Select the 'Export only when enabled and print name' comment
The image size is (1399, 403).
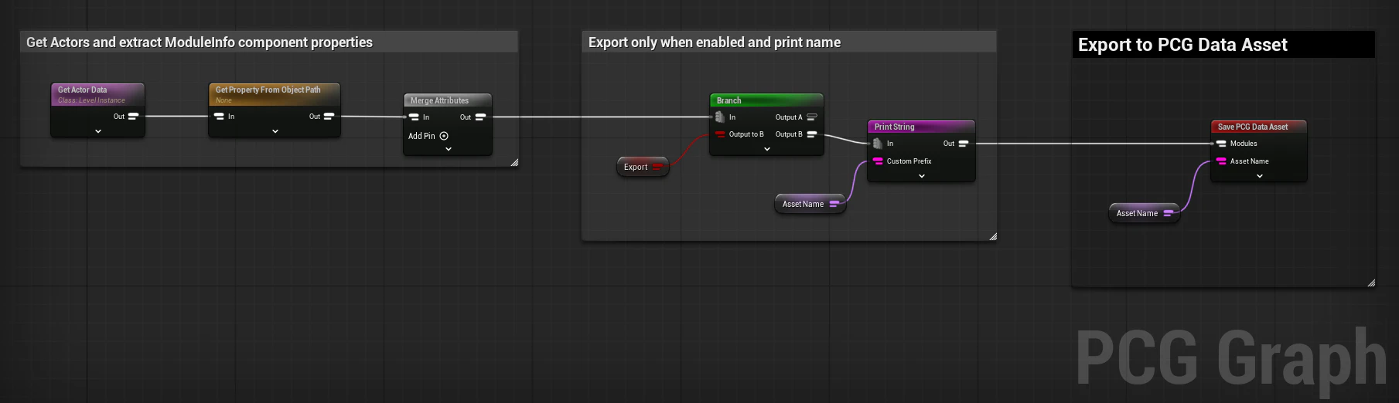(715, 42)
